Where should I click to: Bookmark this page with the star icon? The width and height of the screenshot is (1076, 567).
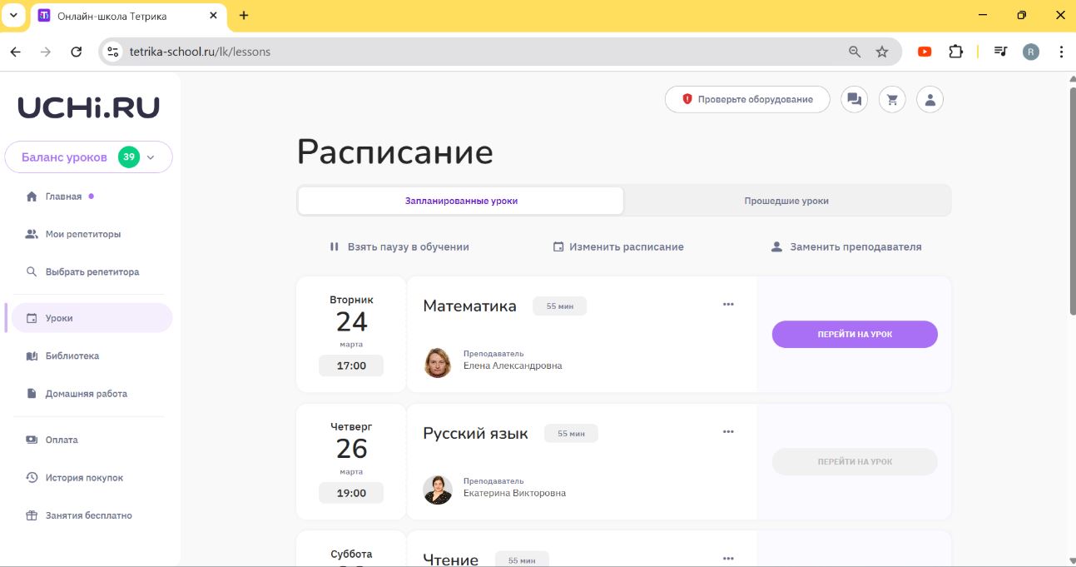pyautogui.click(x=882, y=52)
